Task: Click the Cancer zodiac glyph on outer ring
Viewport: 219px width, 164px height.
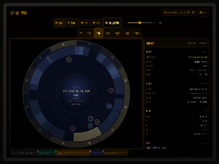Action: pyautogui.click(x=126, y=107)
